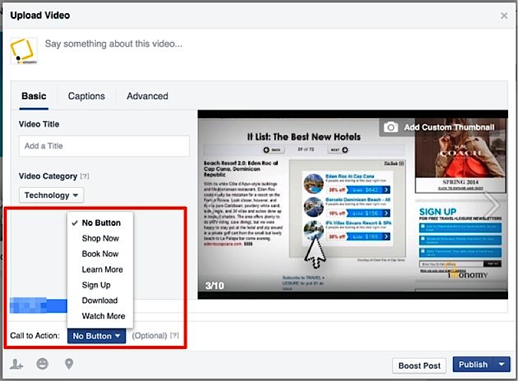Click the Add a Title field
Screen dimensions: 518x381
pos(104,146)
